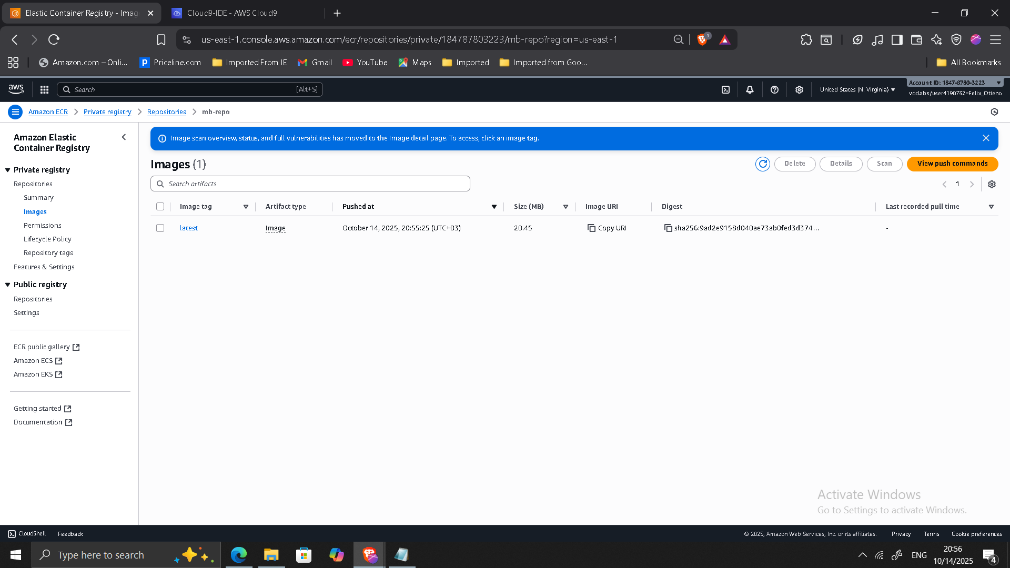1010x568 pixels.
Task: Click the Search artifacts input field
Action: click(310, 183)
